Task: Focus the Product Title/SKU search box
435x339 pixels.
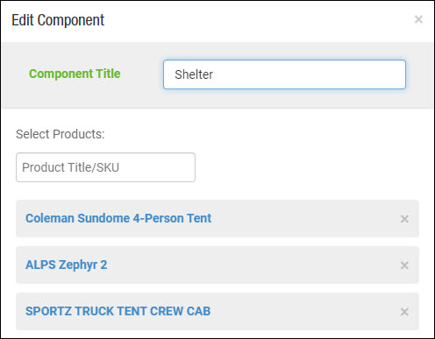Action: (x=105, y=167)
